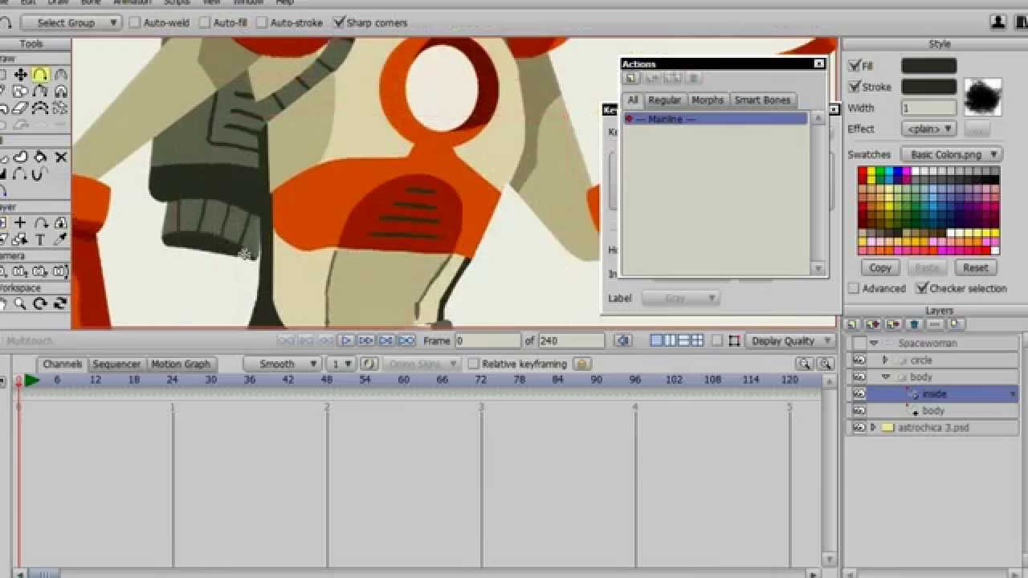
Task: Switch to side-by-side viewport layout icon
Action: pyautogui.click(x=670, y=340)
